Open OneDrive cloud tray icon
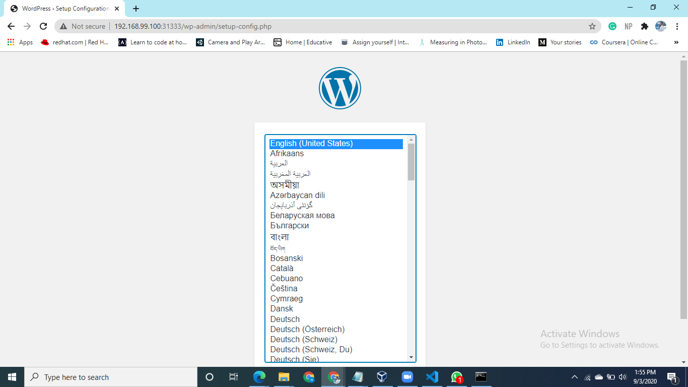This screenshot has width=688, height=387. pyautogui.click(x=599, y=377)
